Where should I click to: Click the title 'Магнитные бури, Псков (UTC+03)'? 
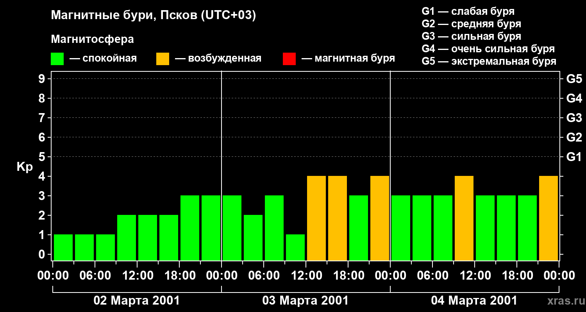[154, 16]
